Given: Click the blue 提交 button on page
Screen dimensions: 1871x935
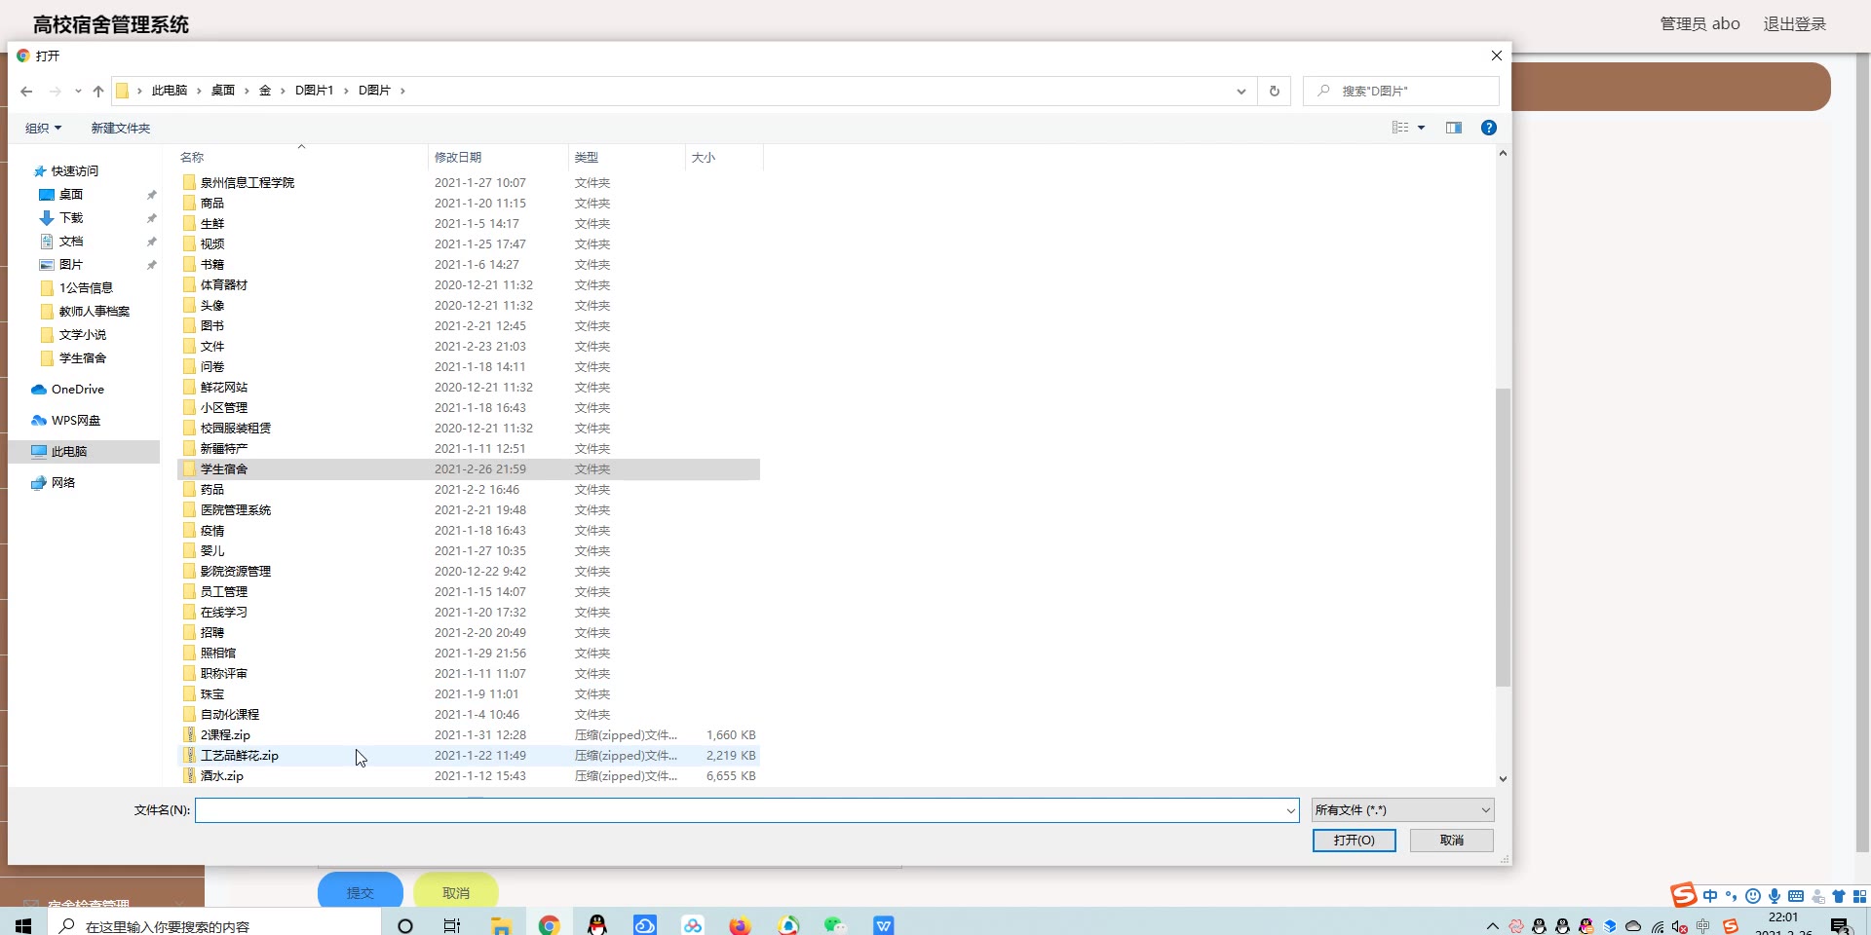Looking at the screenshot, I should (x=361, y=891).
